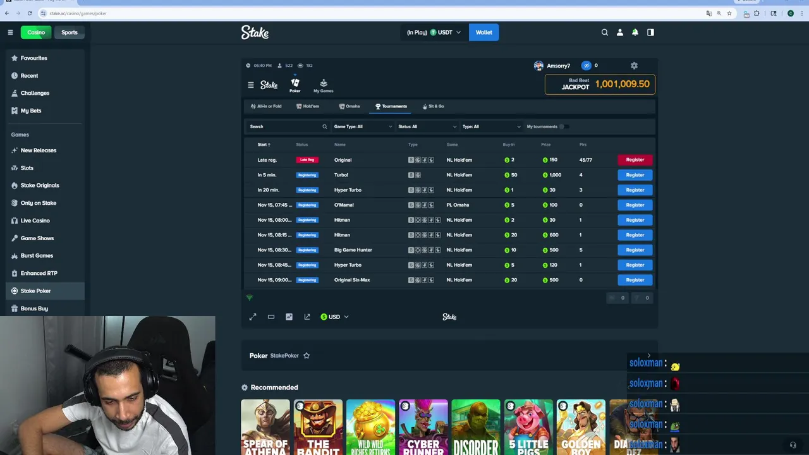809x455 pixels.
Task: Register for the Original late reg tournament
Action: (x=635, y=160)
